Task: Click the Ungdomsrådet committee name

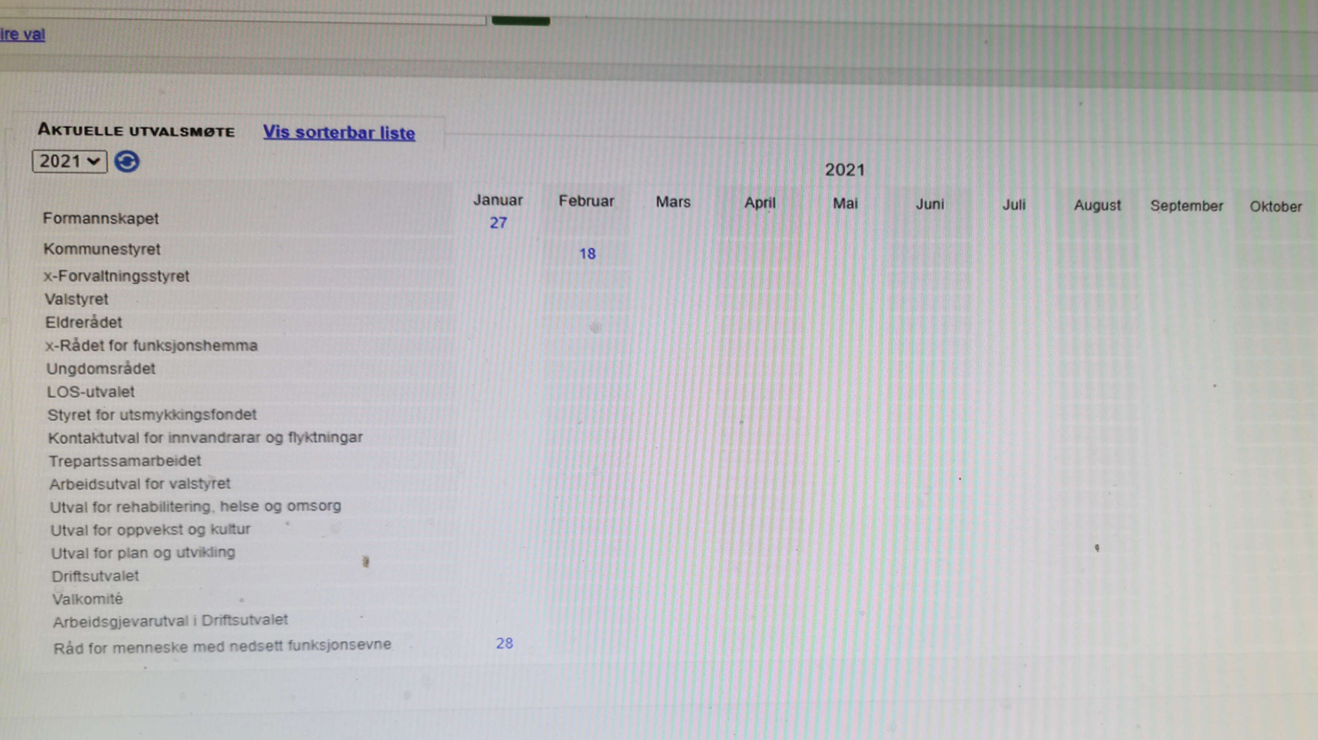Action: tap(101, 369)
